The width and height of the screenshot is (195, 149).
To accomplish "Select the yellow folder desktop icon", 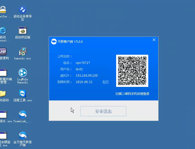I will coord(3,94).
